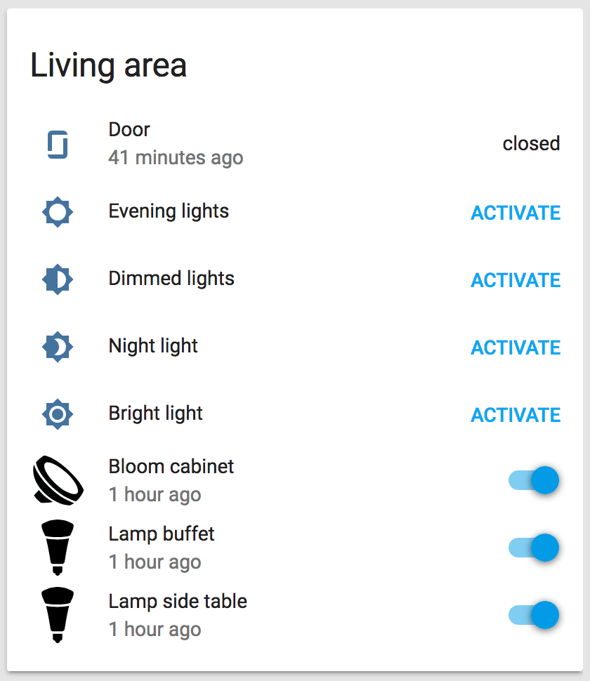Activate the Evening lights scene
Image resolution: width=590 pixels, height=681 pixels.
515,213
